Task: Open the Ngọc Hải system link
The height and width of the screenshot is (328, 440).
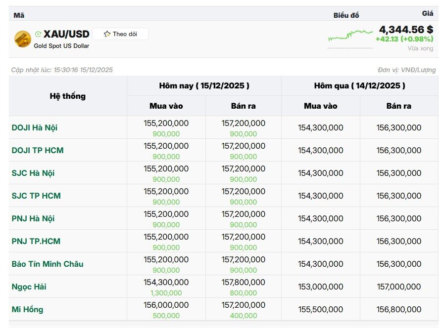Action: 29,287
